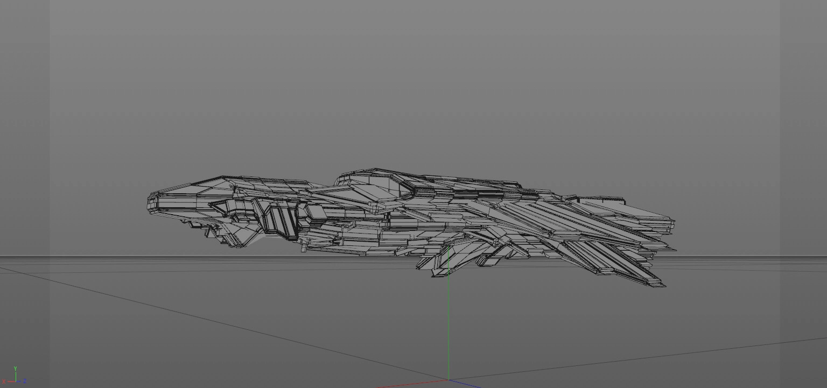Click the darker left safe-frame border strip
The height and width of the screenshot is (388, 827).
coord(24,161)
